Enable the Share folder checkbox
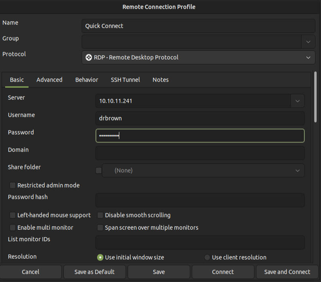This screenshot has height=282, width=321. [99, 171]
